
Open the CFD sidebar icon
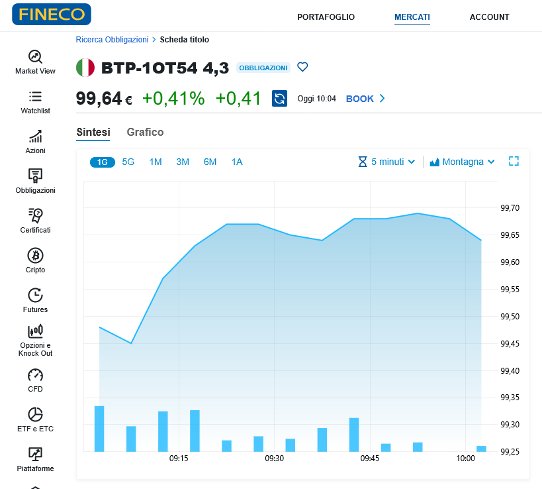(35, 375)
